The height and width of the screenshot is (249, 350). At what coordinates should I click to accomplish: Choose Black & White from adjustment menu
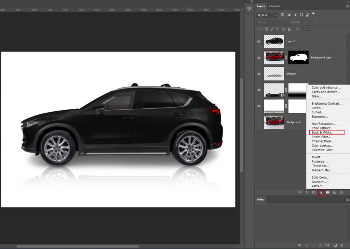tap(323, 133)
